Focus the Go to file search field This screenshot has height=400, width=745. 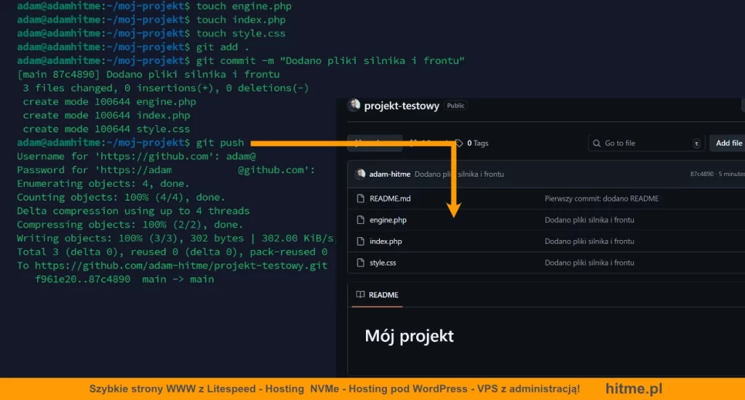click(647, 143)
